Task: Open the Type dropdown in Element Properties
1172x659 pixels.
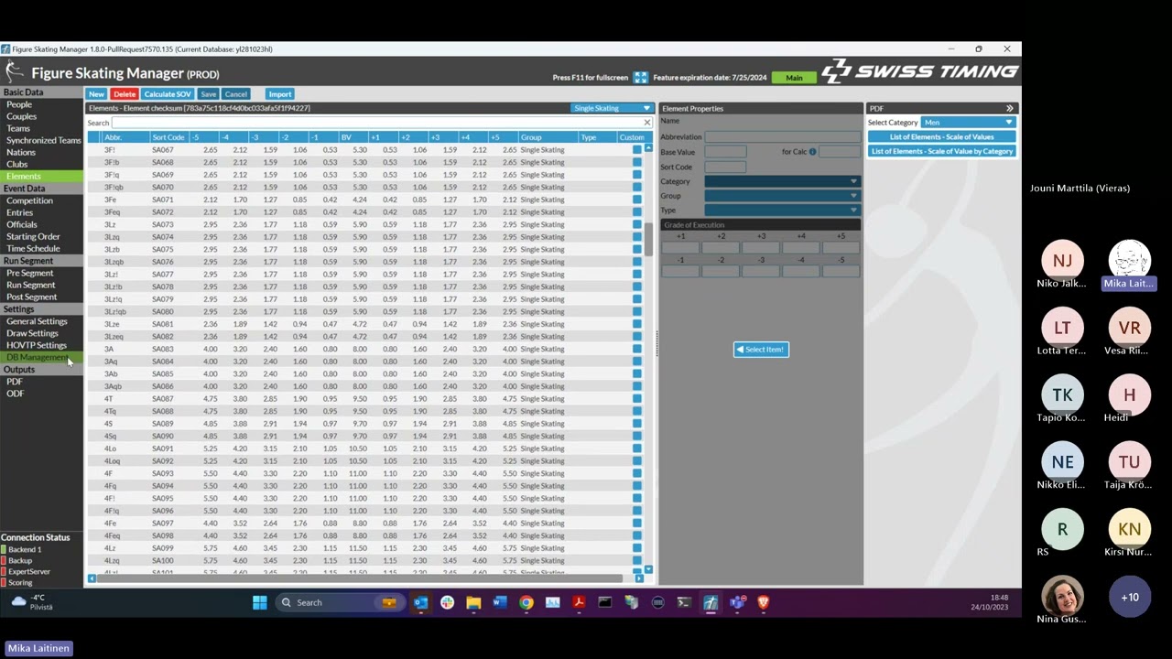Action: point(782,211)
